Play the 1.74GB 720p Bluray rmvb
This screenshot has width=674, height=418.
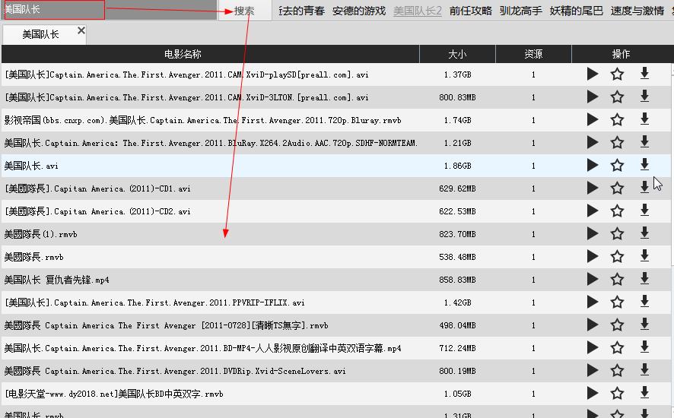(593, 119)
